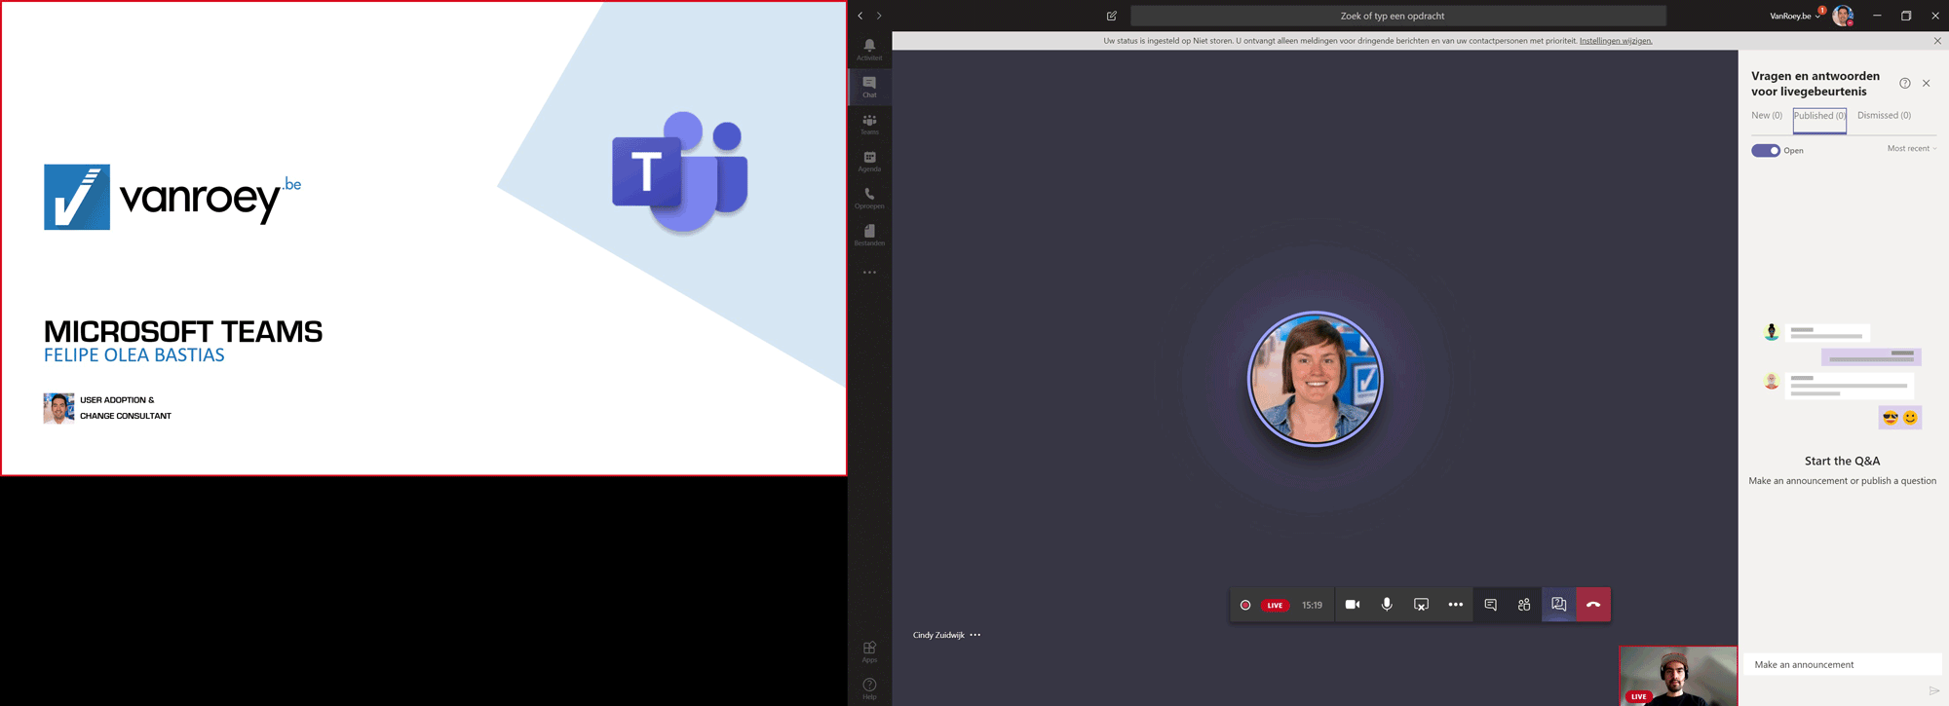Click the Instellingen wijzigen link
Viewport: 1949px width, 706px height.
click(x=1616, y=41)
